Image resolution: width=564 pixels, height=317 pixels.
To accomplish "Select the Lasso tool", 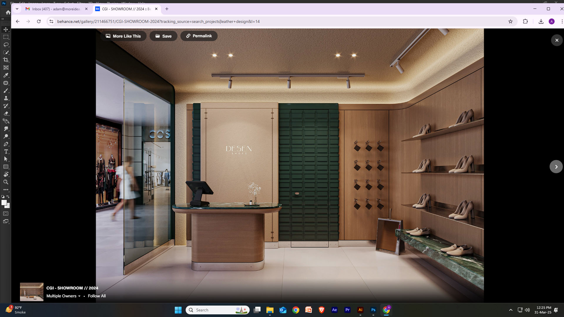I will [x=6, y=45].
